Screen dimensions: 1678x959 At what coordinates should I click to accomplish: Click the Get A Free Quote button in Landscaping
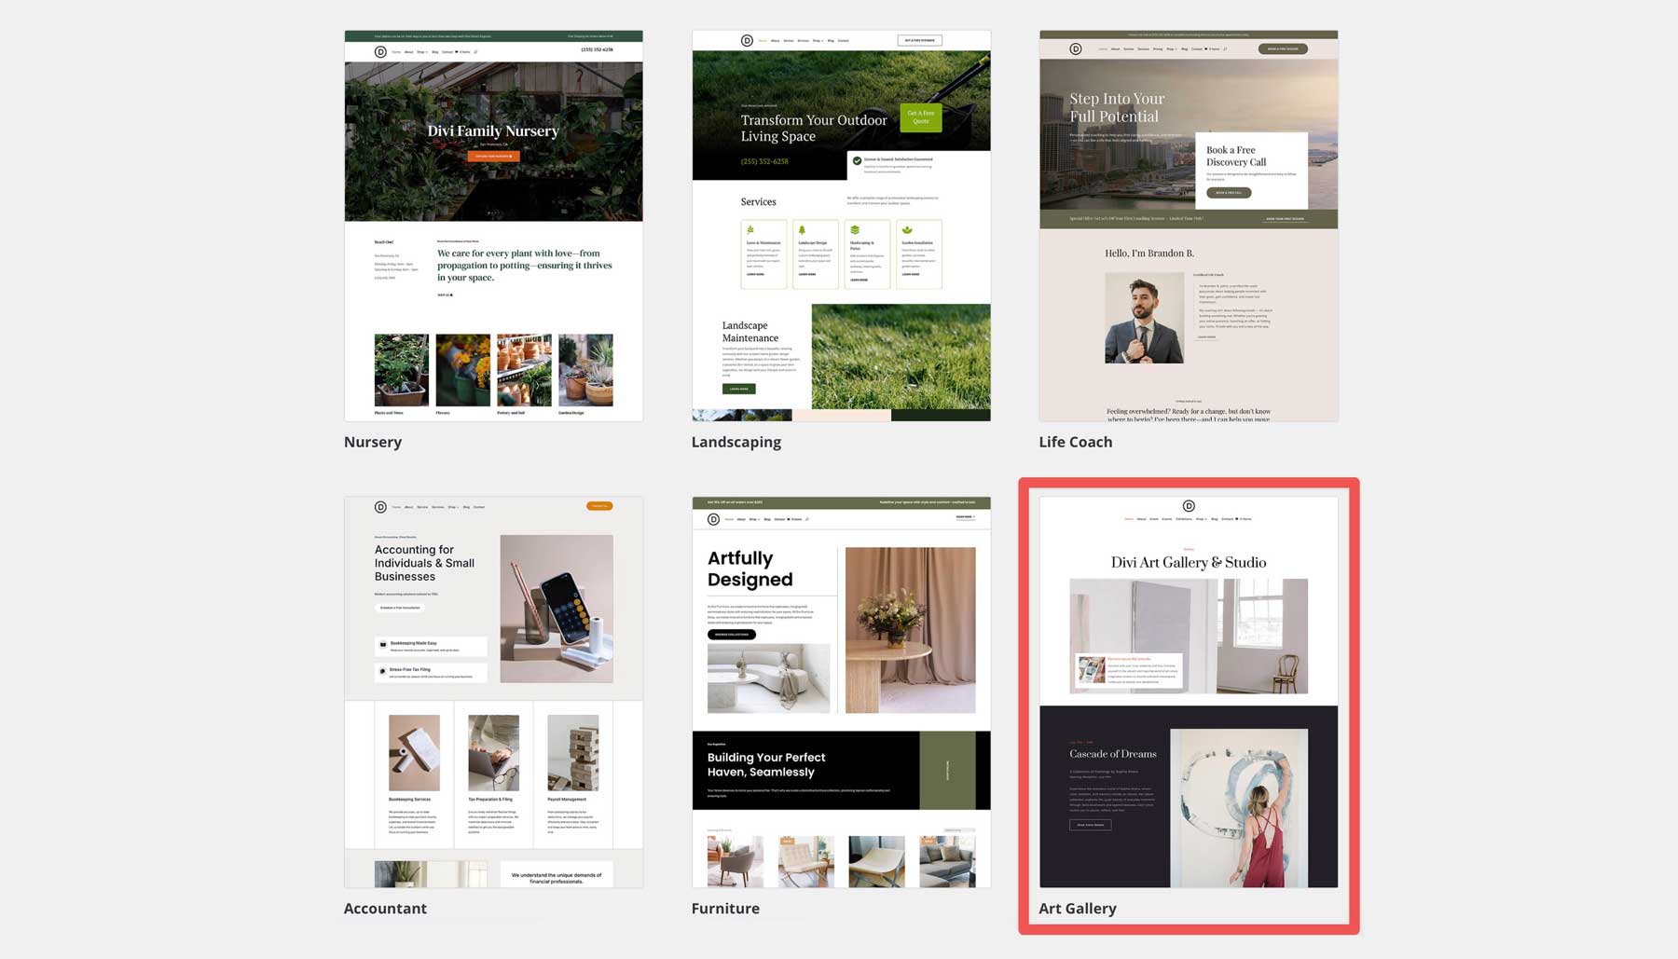(920, 117)
